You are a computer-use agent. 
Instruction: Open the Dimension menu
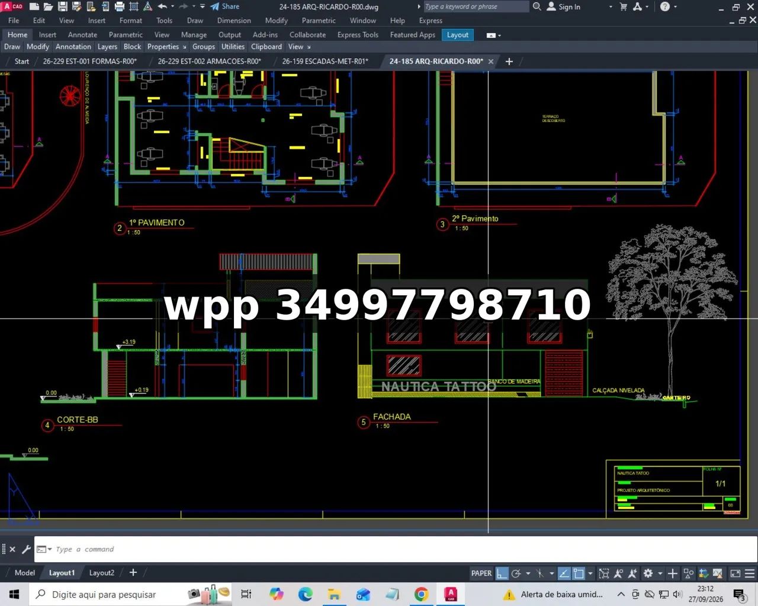[234, 20]
